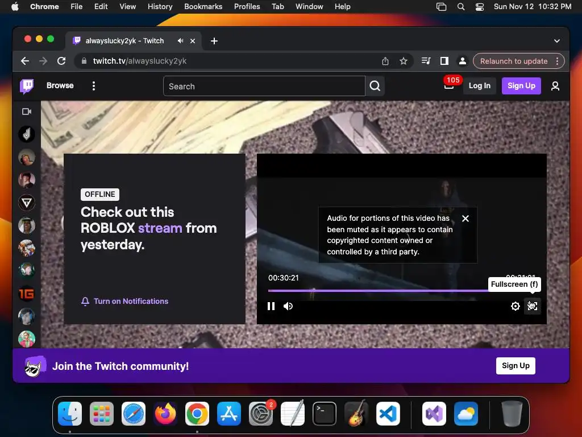Click the Log In button
Screen dimensions: 582x437
[x=480, y=86]
